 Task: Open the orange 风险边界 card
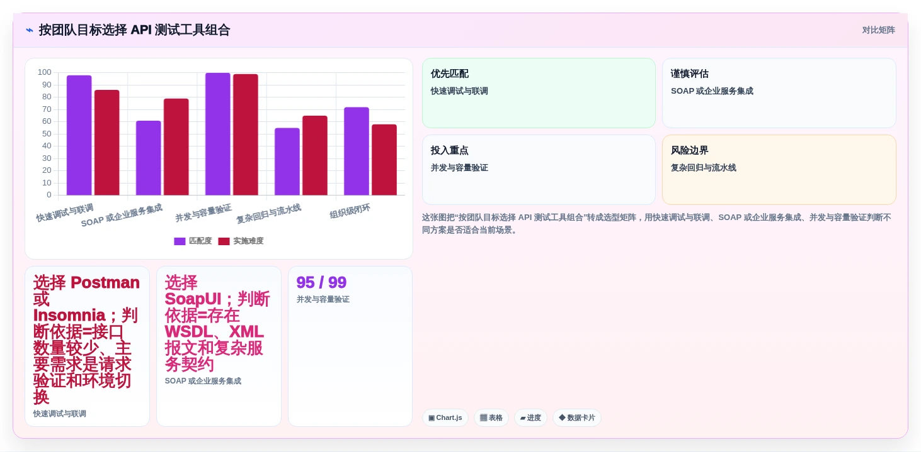pyautogui.click(x=779, y=170)
